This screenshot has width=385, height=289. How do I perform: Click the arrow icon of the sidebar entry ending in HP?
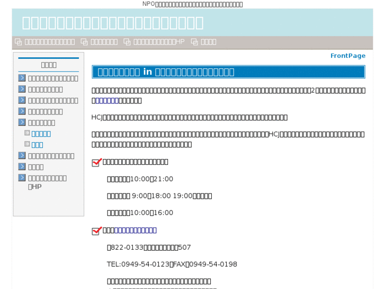[x=22, y=178]
